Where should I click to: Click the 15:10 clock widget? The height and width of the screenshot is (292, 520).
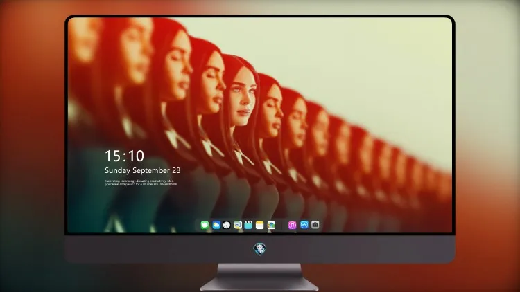point(124,156)
